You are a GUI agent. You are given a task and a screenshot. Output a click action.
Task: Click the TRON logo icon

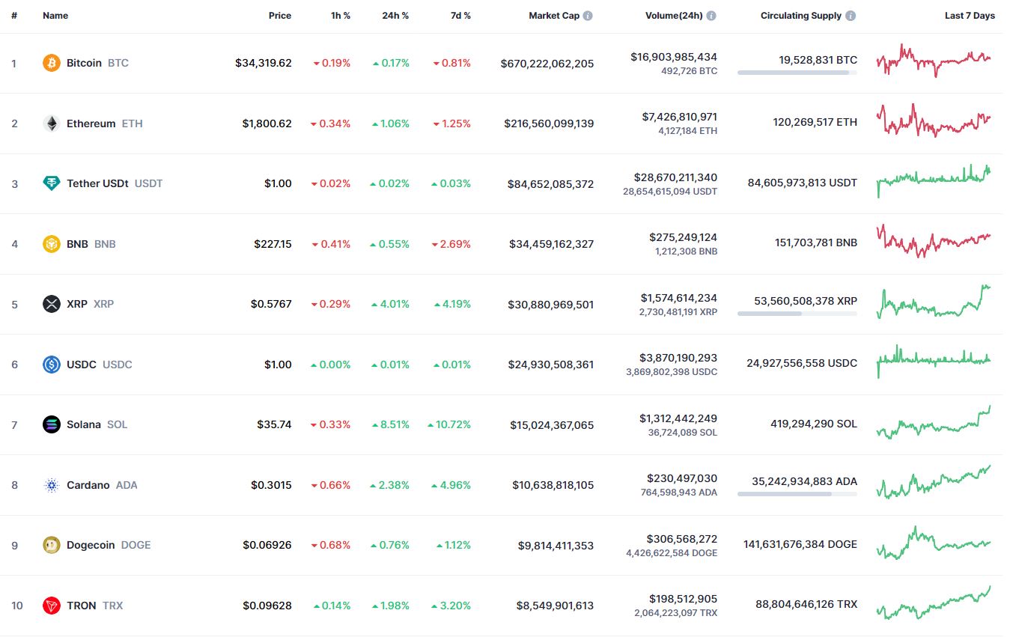coord(51,606)
